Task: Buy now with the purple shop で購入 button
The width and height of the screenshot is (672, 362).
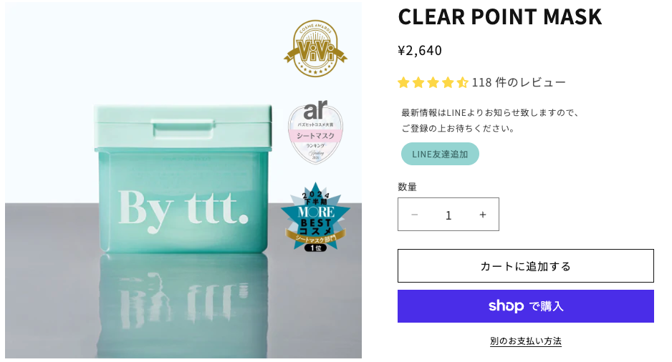Action: coord(526,306)
